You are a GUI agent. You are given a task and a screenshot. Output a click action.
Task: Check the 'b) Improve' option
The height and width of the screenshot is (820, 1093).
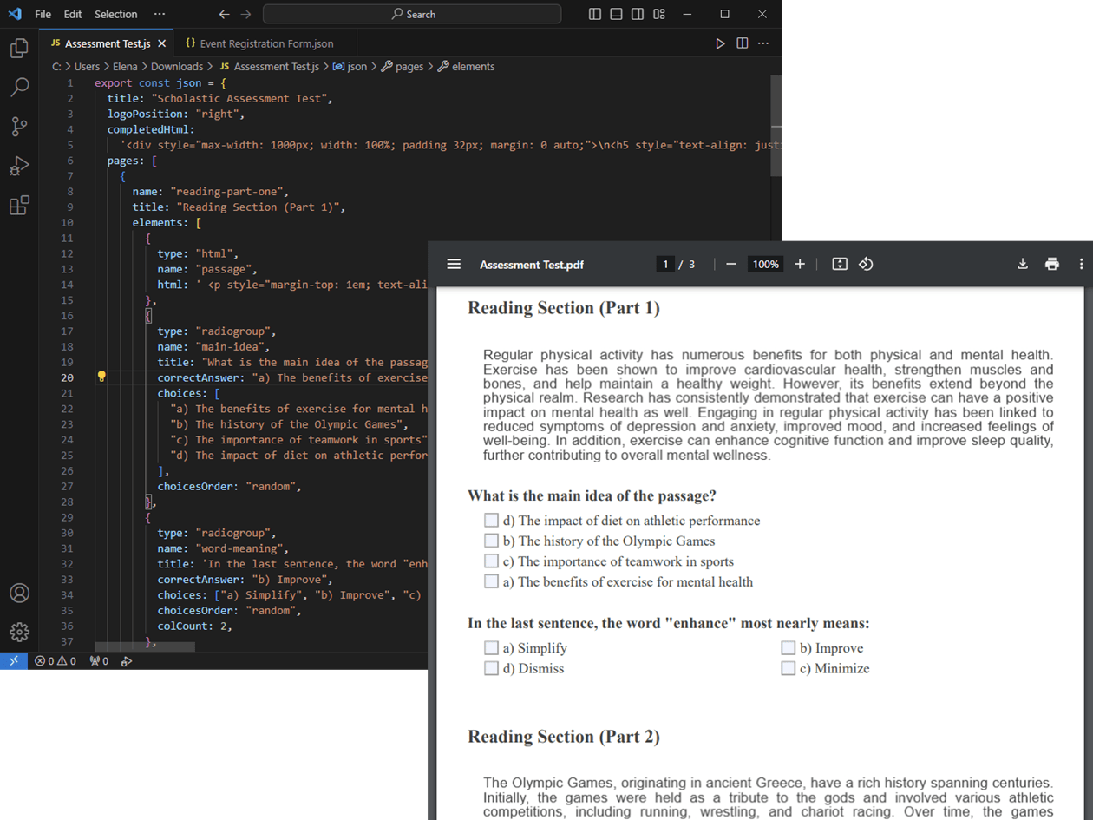789,648
